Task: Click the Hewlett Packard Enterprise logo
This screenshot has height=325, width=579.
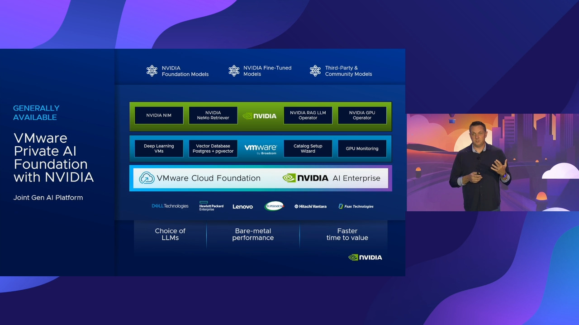Action: pyautogui.click(x=211, y=206)
